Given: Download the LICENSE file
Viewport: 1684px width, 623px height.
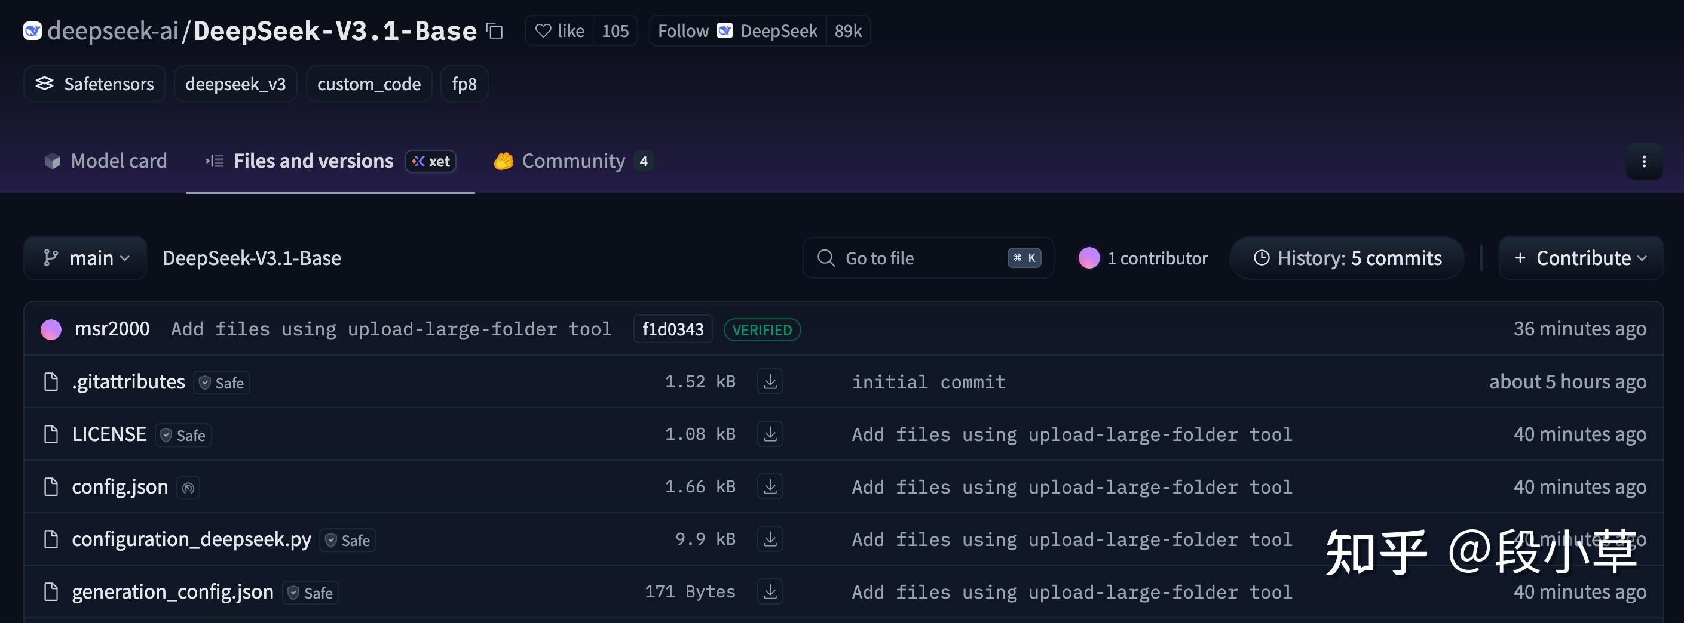Looking at the screenshot, I should click(x=770, y=434).
